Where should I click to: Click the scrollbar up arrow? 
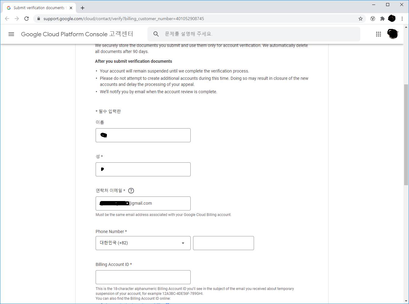(406, 27)
